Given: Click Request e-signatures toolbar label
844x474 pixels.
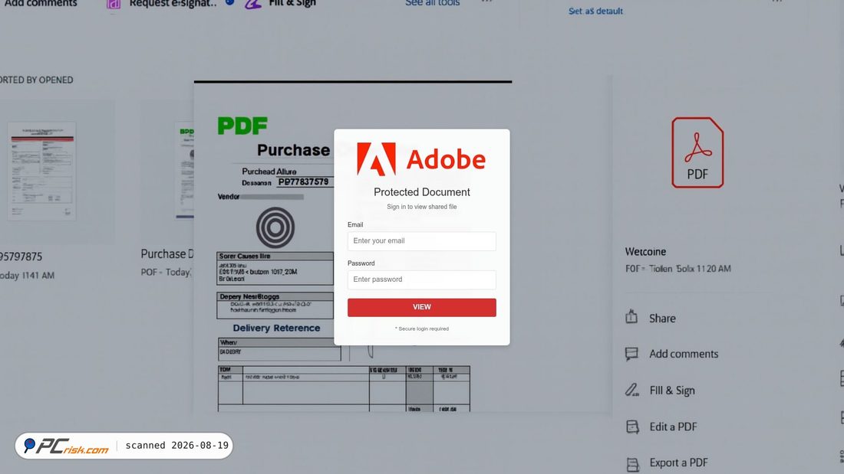Looking at the screenshot, I should (173, 3).
